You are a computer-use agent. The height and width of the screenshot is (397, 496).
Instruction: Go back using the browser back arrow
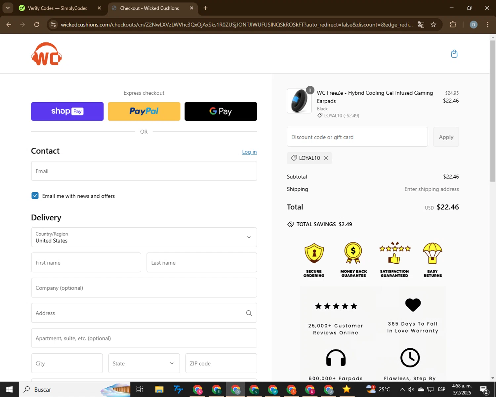click(x=9, y=24)
